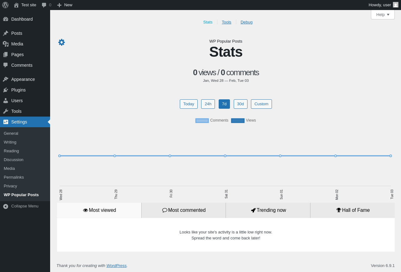Open the Custom time range
The height and width of the screenshot is (272, 401).
tap(261, 104)
